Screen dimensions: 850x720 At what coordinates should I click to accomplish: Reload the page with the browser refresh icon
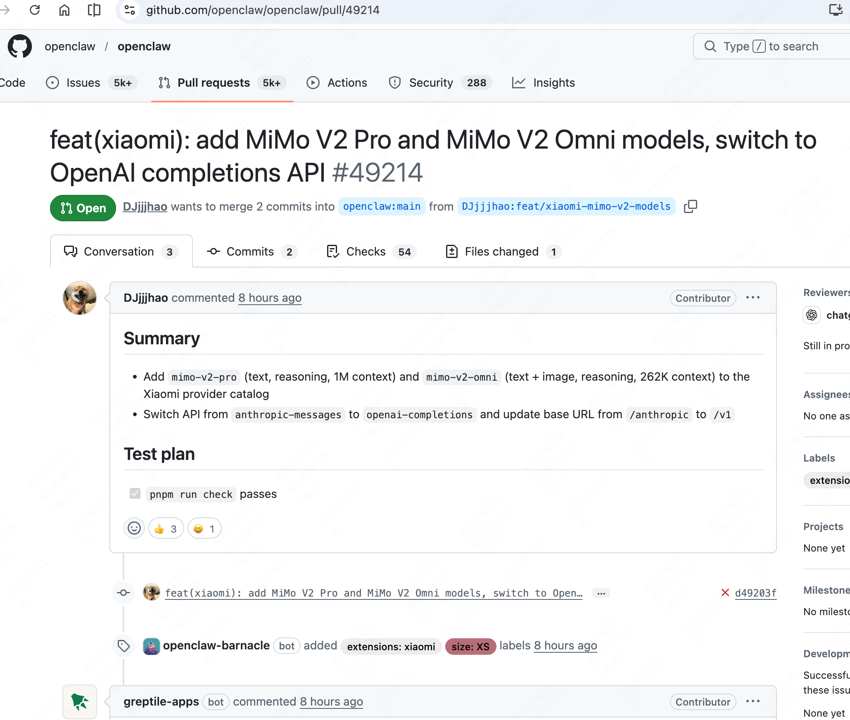point(35,10)
